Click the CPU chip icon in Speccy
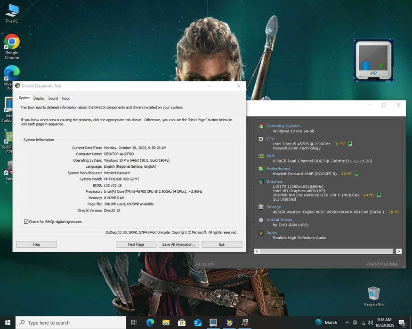 point(261,139)
